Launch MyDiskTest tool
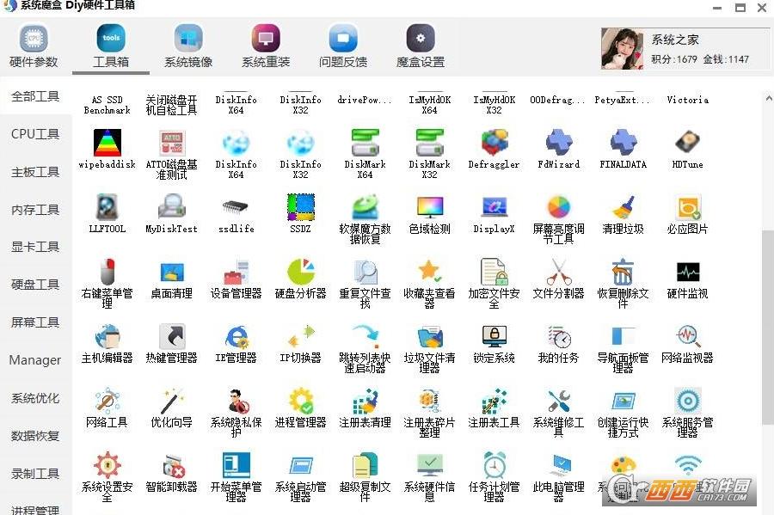This screenshot has width=774, height=515. pyautogui.click(x=171, y=214)
